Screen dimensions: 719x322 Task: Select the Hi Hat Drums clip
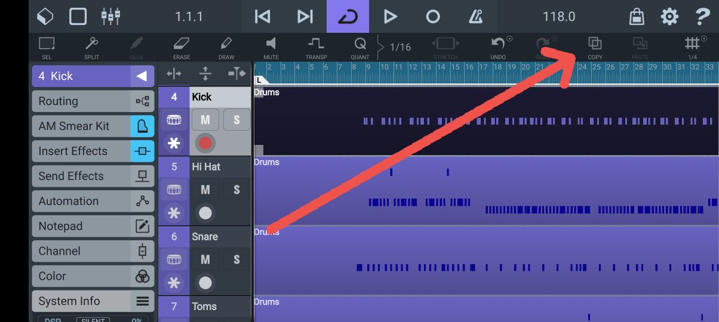pos(486,191)
